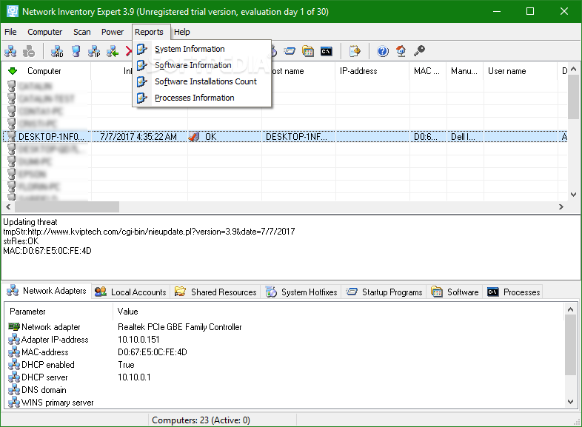Sort by the MAC column header
This screenshot has height=427, width=582.
point(428,71)
